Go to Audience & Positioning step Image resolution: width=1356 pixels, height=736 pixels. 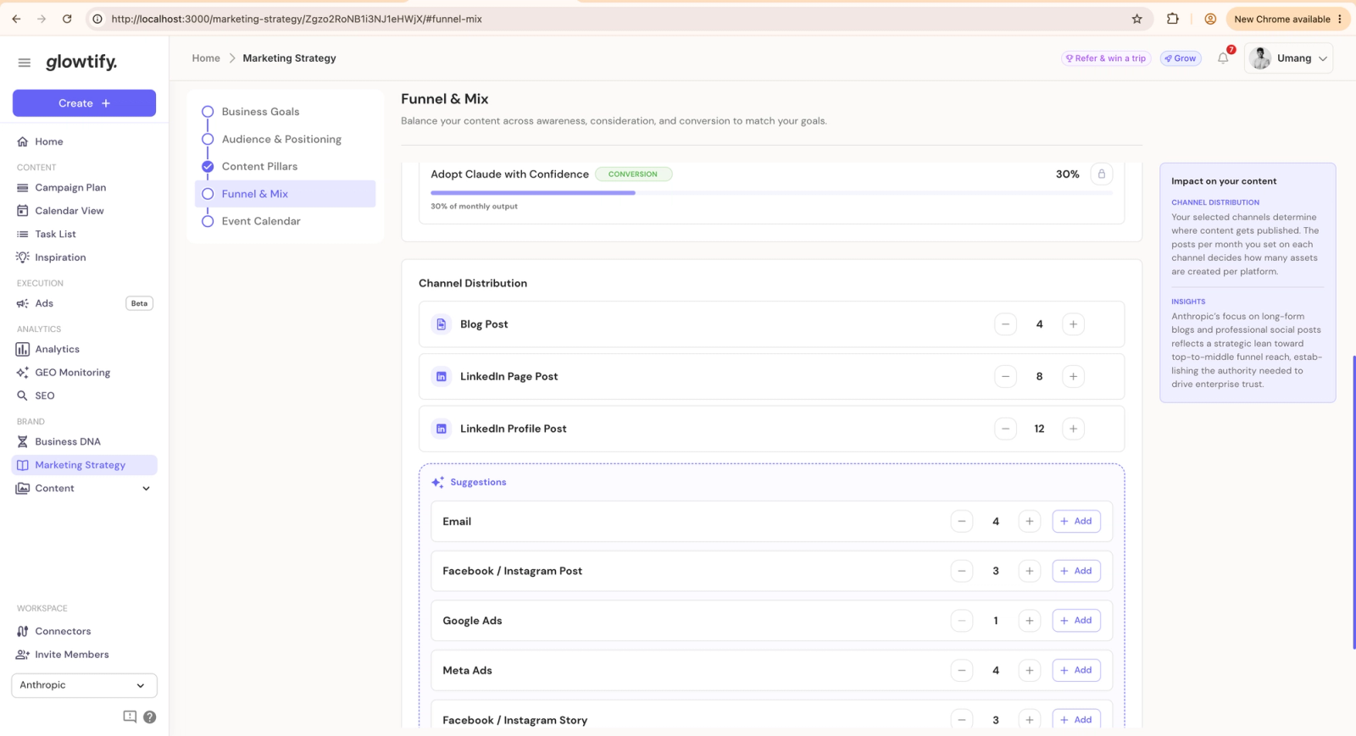pos(281,140)
